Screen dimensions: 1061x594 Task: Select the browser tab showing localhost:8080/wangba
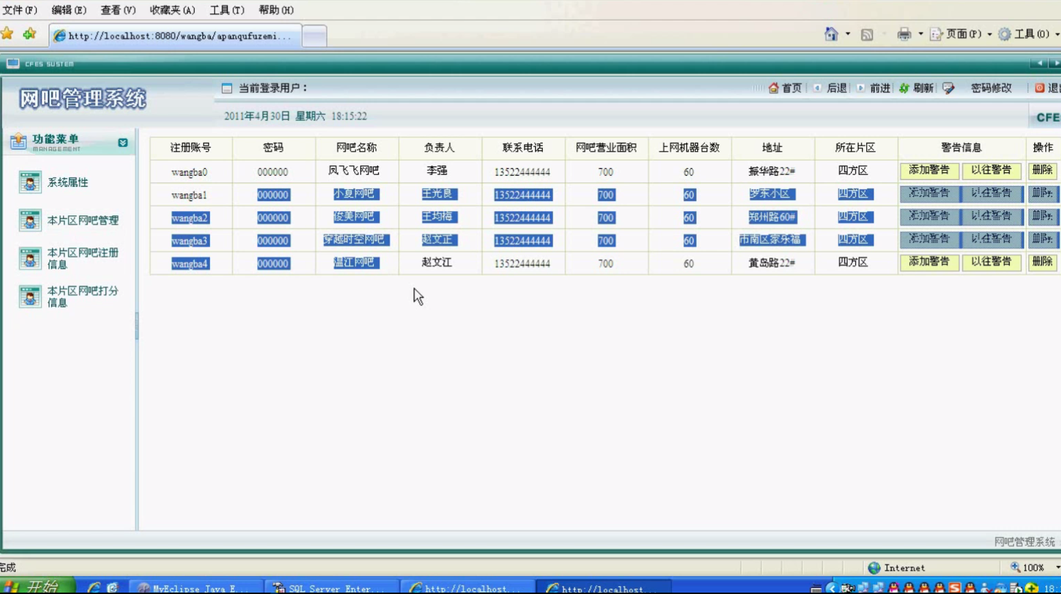tap(176, 36)
